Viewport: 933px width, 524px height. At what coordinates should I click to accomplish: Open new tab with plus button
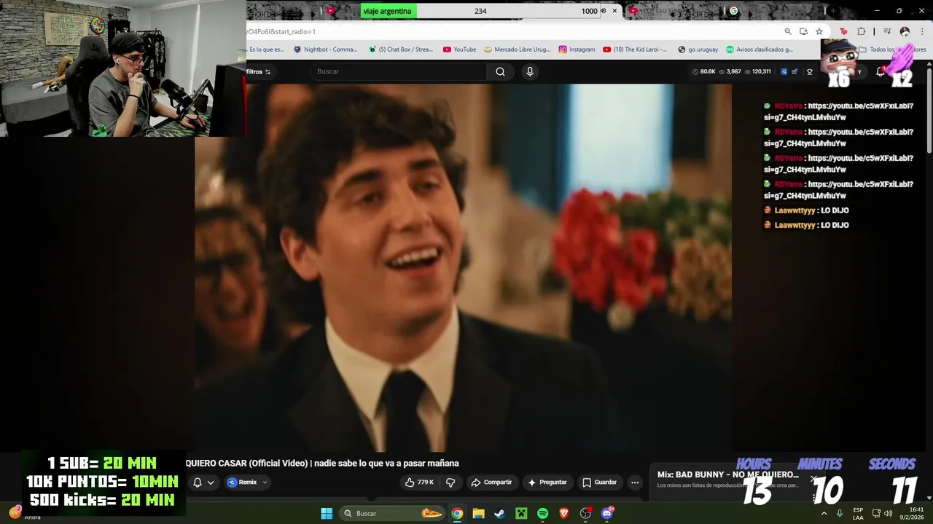(x=832, y=11)
